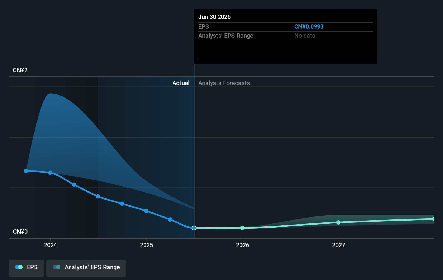Collapse the Analysts' EPS Range row in tooltip
This screenshot has height=280, width=443.
tap(226, 36)
